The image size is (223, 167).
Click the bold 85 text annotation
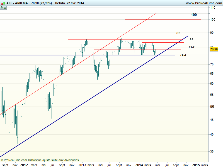[178, 33]
